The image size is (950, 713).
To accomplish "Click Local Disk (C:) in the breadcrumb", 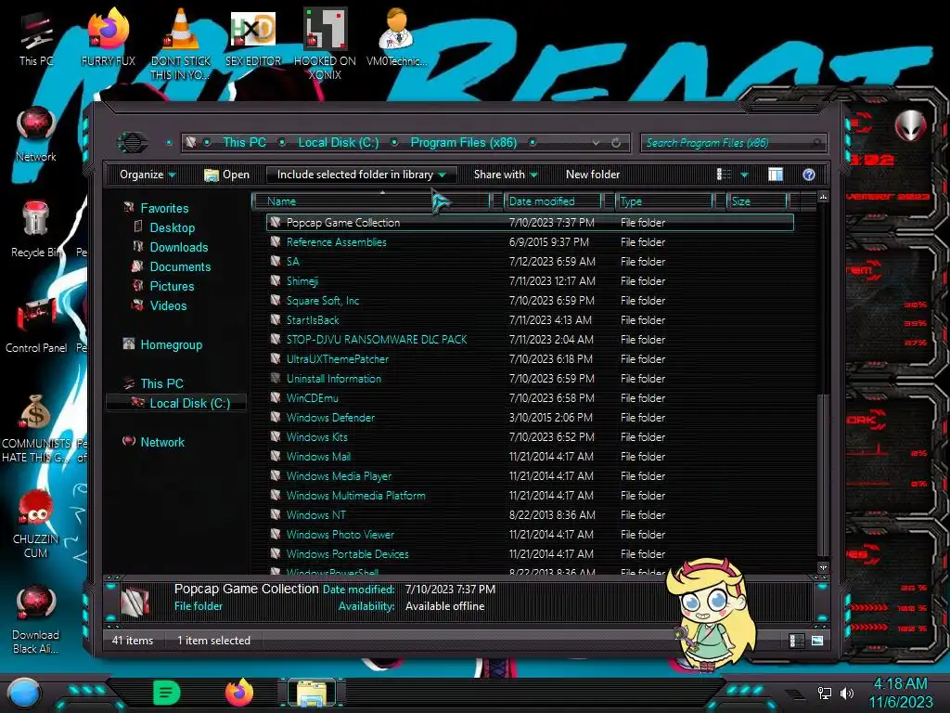I will click(338, 142).
